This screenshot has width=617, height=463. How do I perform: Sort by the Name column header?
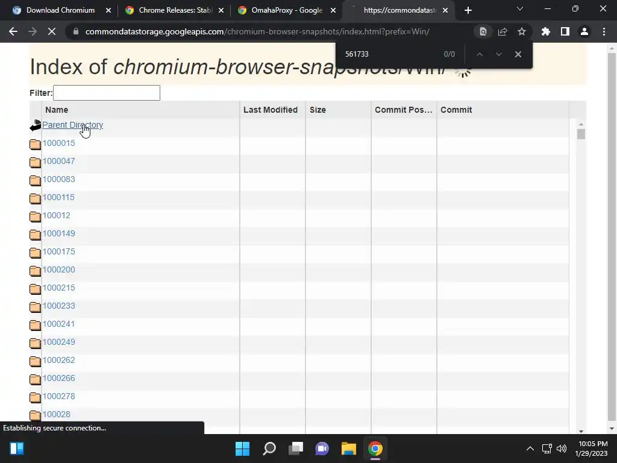(x=140, y=110)
